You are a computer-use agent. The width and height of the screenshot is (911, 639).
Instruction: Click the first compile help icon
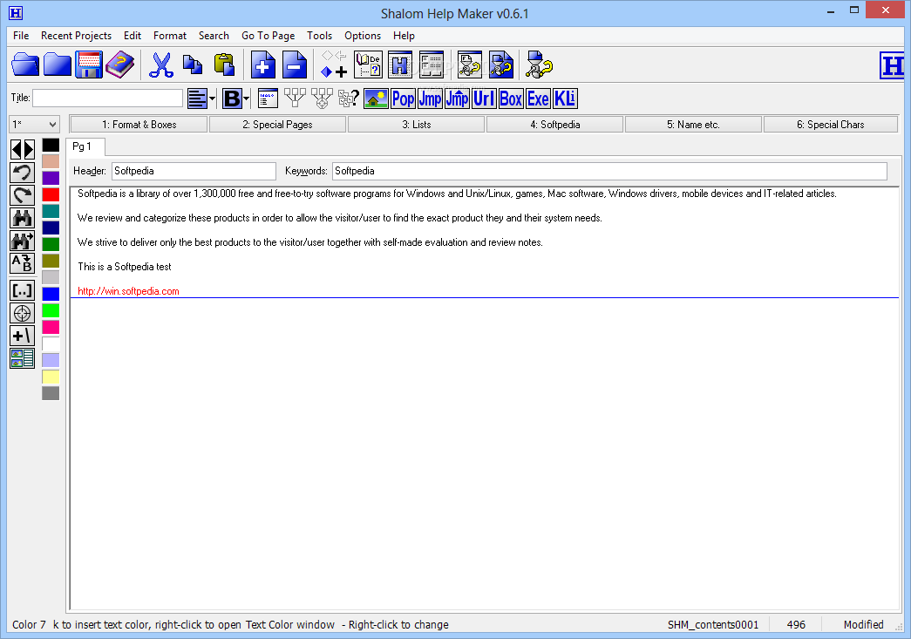469,65
